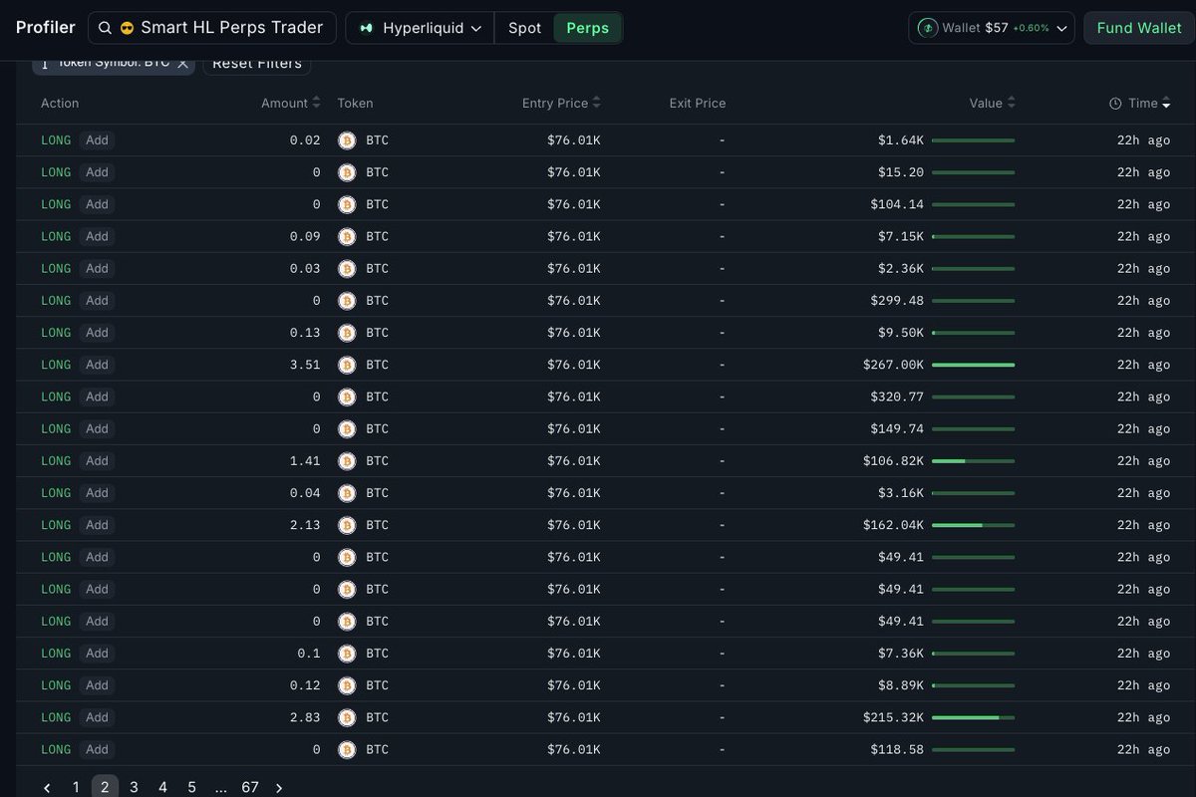The image size is (1196, 797).
Task: Remove the Token Symbol BTC filter
Action: click(x=182, y=63)
